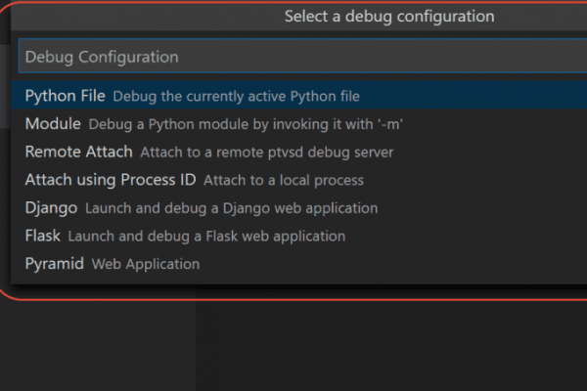Pick the Remote Attach option
Screen dimensions: 587x391
(x=298, y=152)
